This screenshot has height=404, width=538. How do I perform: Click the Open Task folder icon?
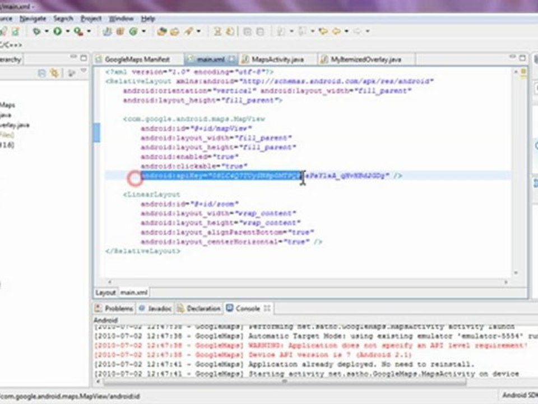pyautogui.click(x=175, y=31)
